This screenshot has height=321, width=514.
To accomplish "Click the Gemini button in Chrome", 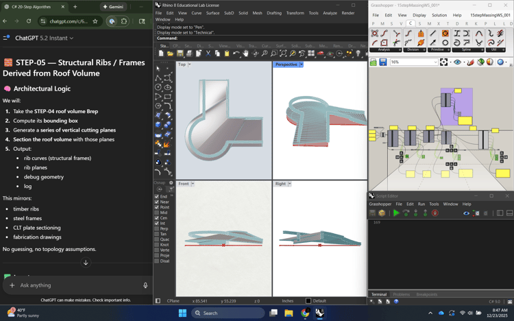I will [x=114, y=7].
